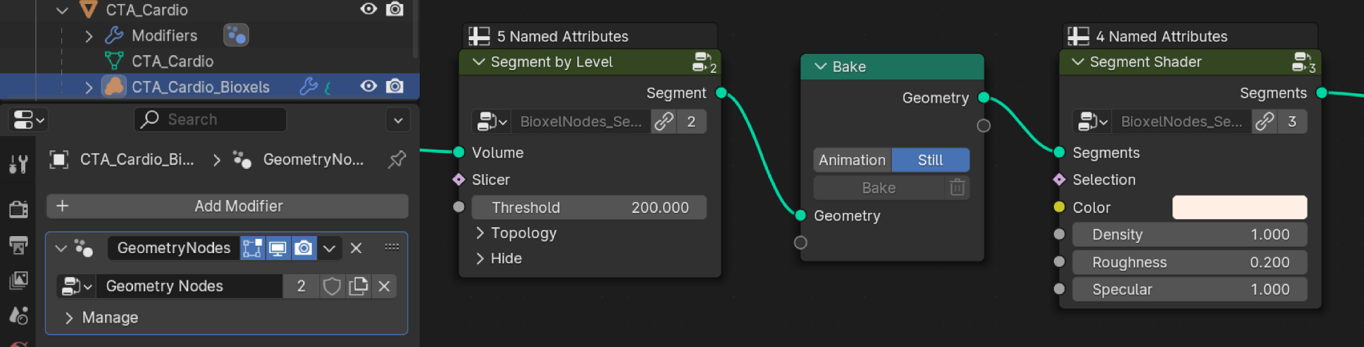Collapse the Bake node
Image resolution: width=1364 pixels, height=347 pixels.
[x=821, y=67]
